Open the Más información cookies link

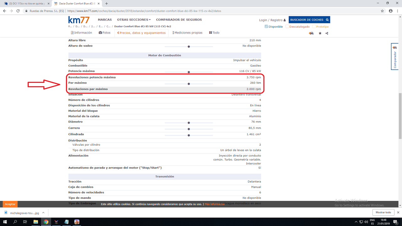click(x=215, y=204)
